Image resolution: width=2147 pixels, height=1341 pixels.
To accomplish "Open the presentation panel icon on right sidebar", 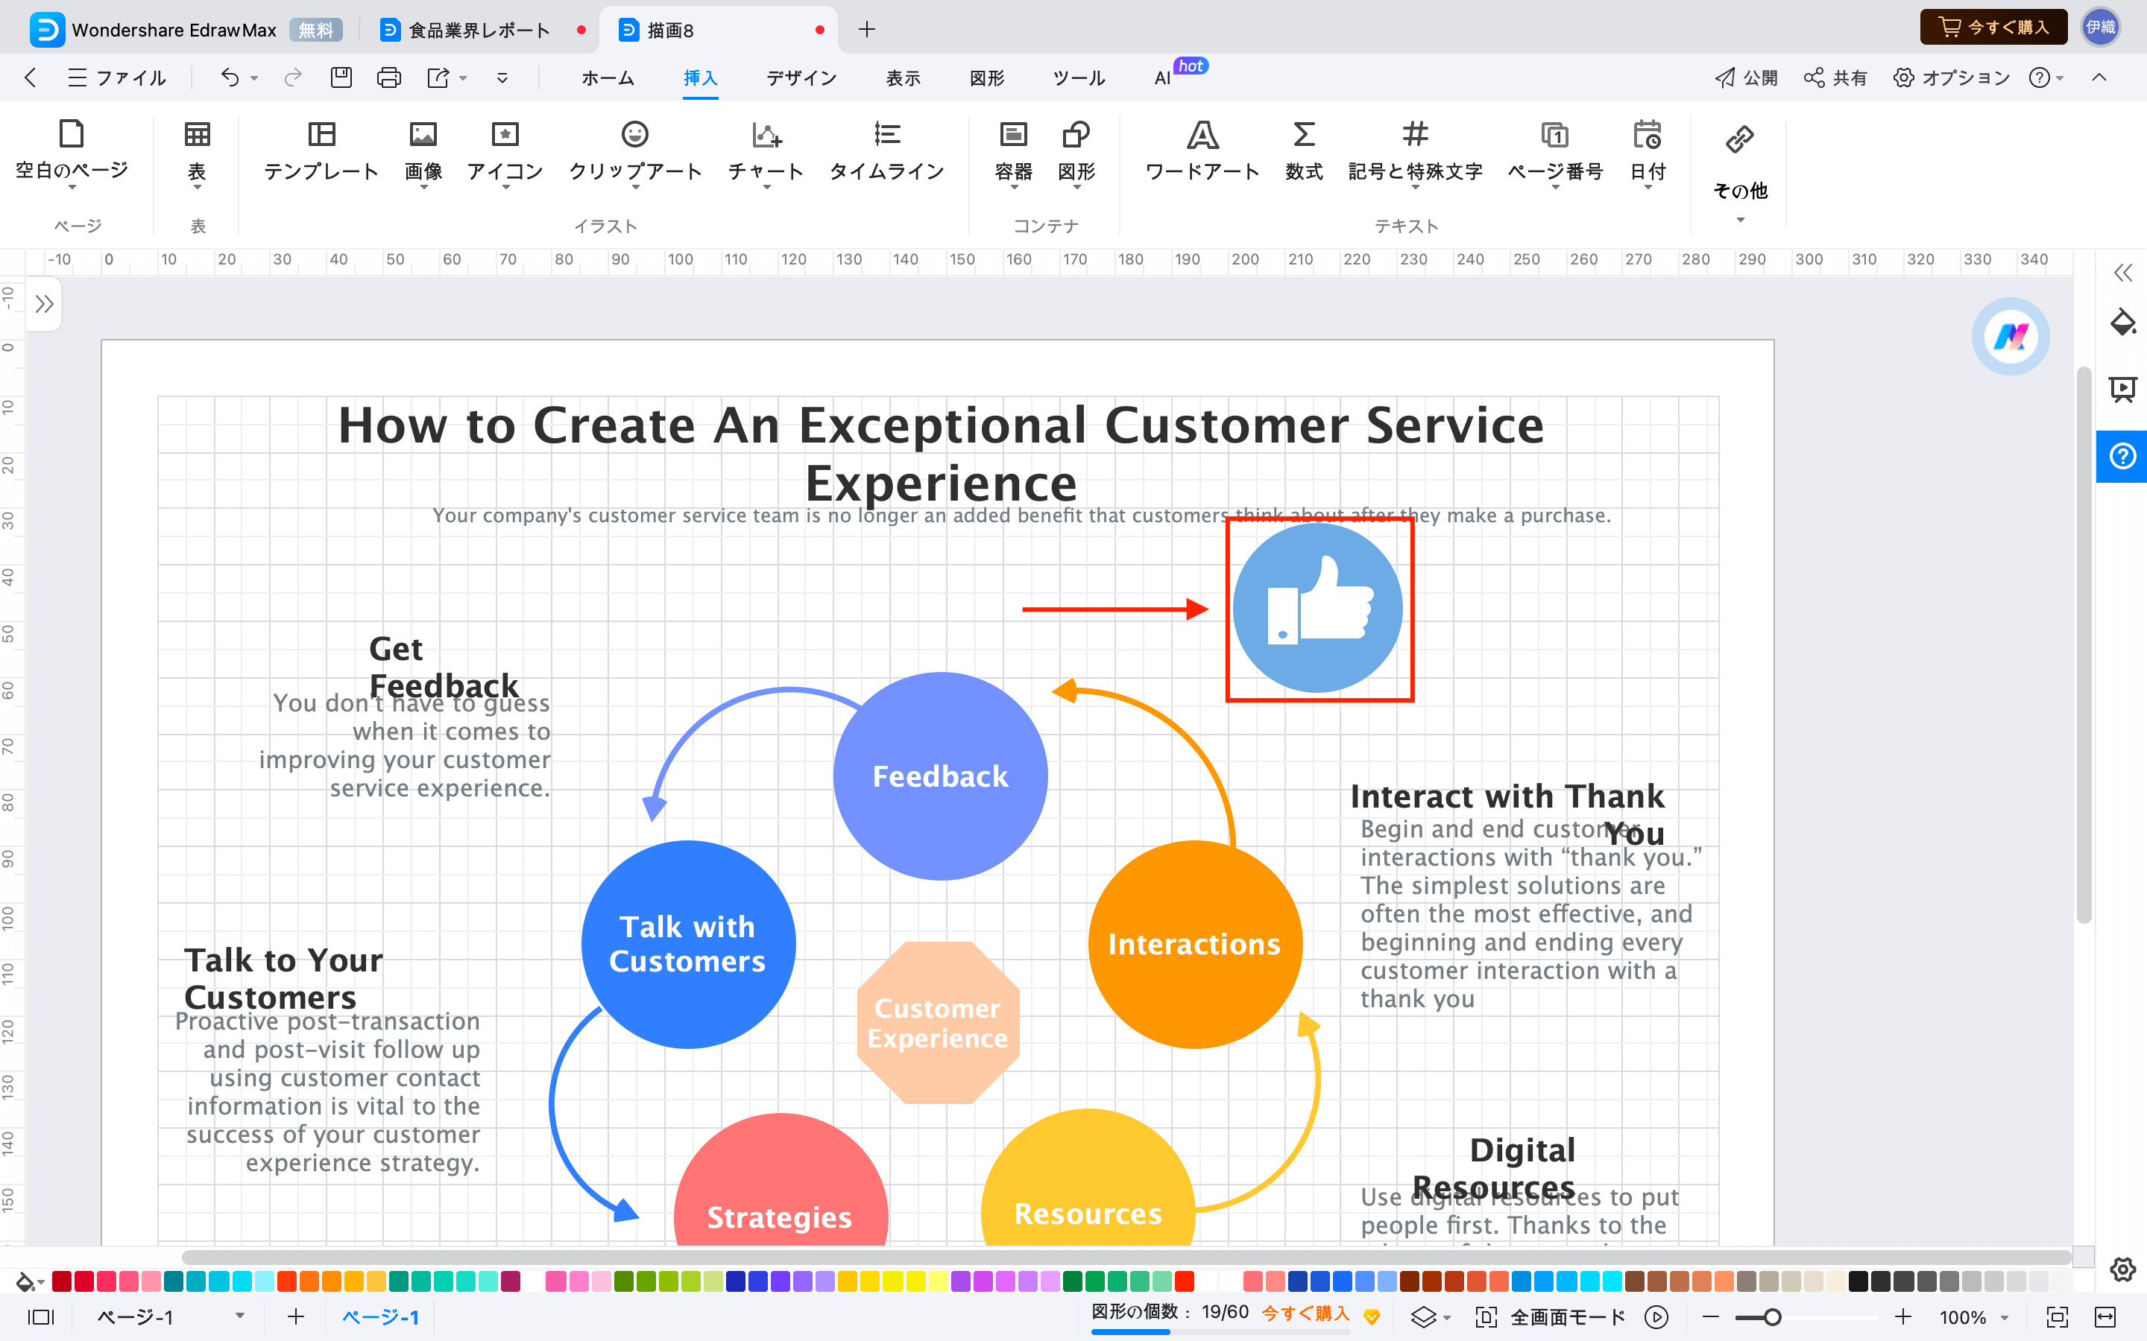I will tap(2122, 390).
